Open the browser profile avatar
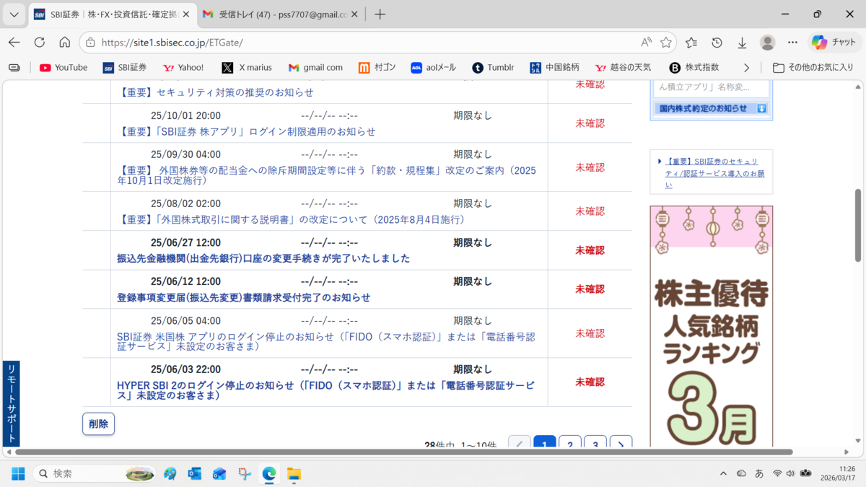This screenshot has height=487, width=866. pyautogui.click(x=767, y=43)
